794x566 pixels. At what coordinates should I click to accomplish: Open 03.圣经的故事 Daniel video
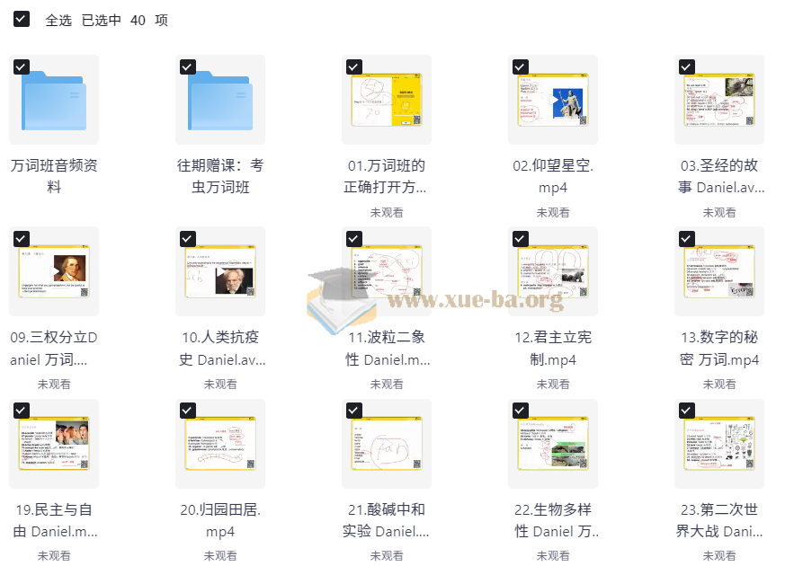(x=719, y=100)
